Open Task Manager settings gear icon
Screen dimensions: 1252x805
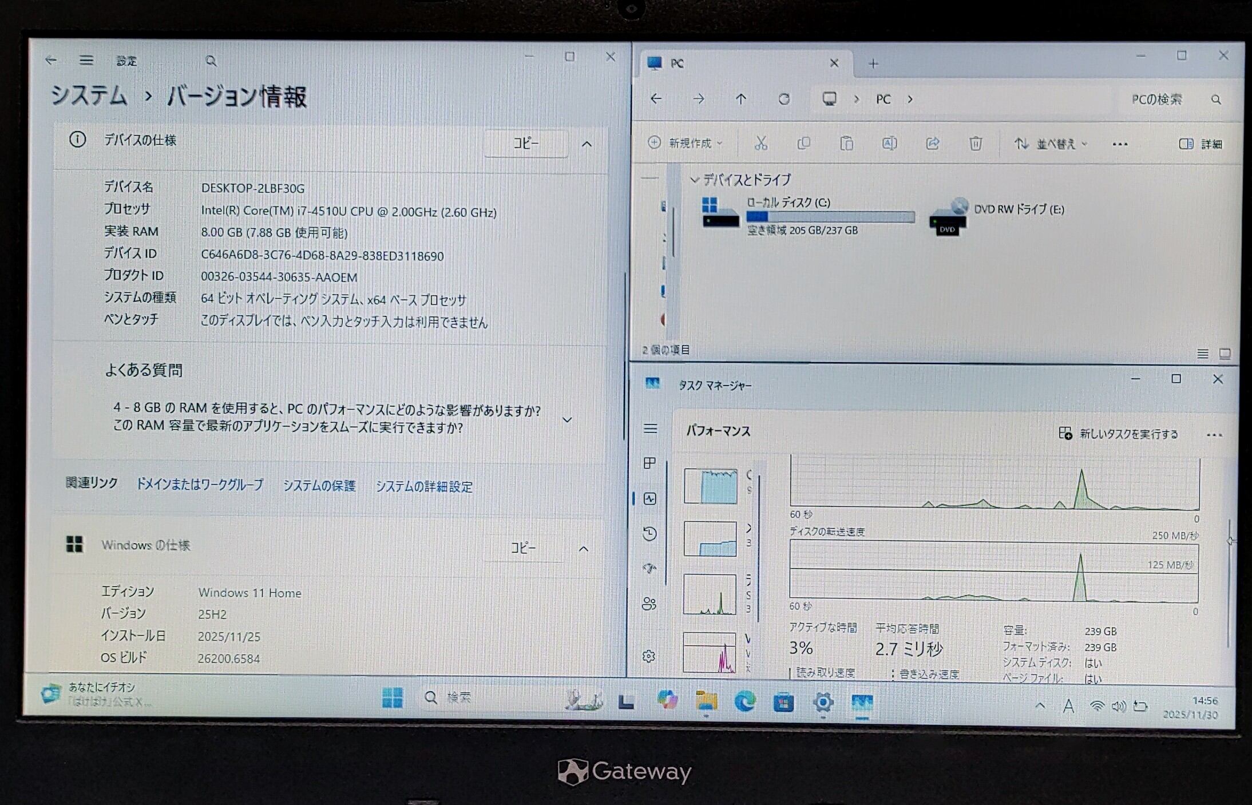pyautogui.click(x=649, y=656)
